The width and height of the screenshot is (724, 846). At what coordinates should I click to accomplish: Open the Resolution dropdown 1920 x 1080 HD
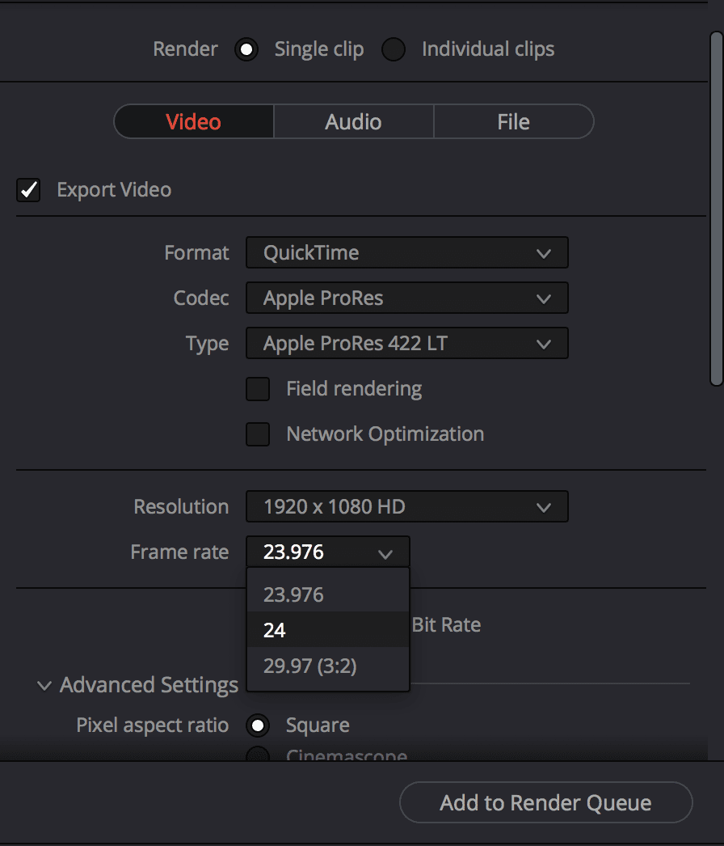[406, 507]
